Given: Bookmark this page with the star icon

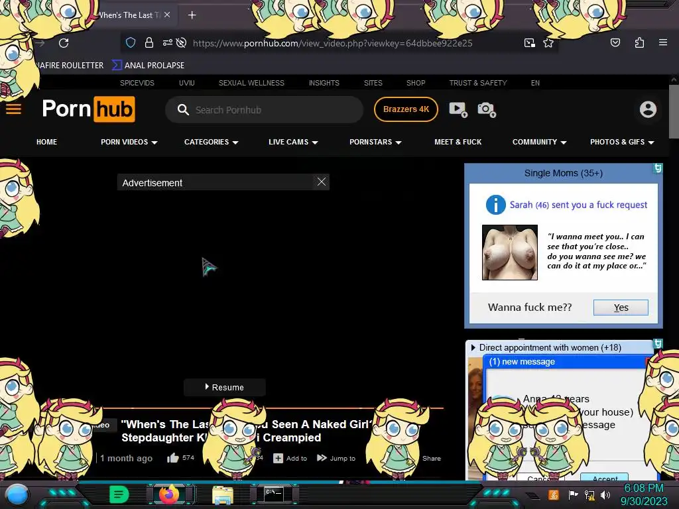Looking at the screenshot, I should pyautogui.click(x=548, y=42).
